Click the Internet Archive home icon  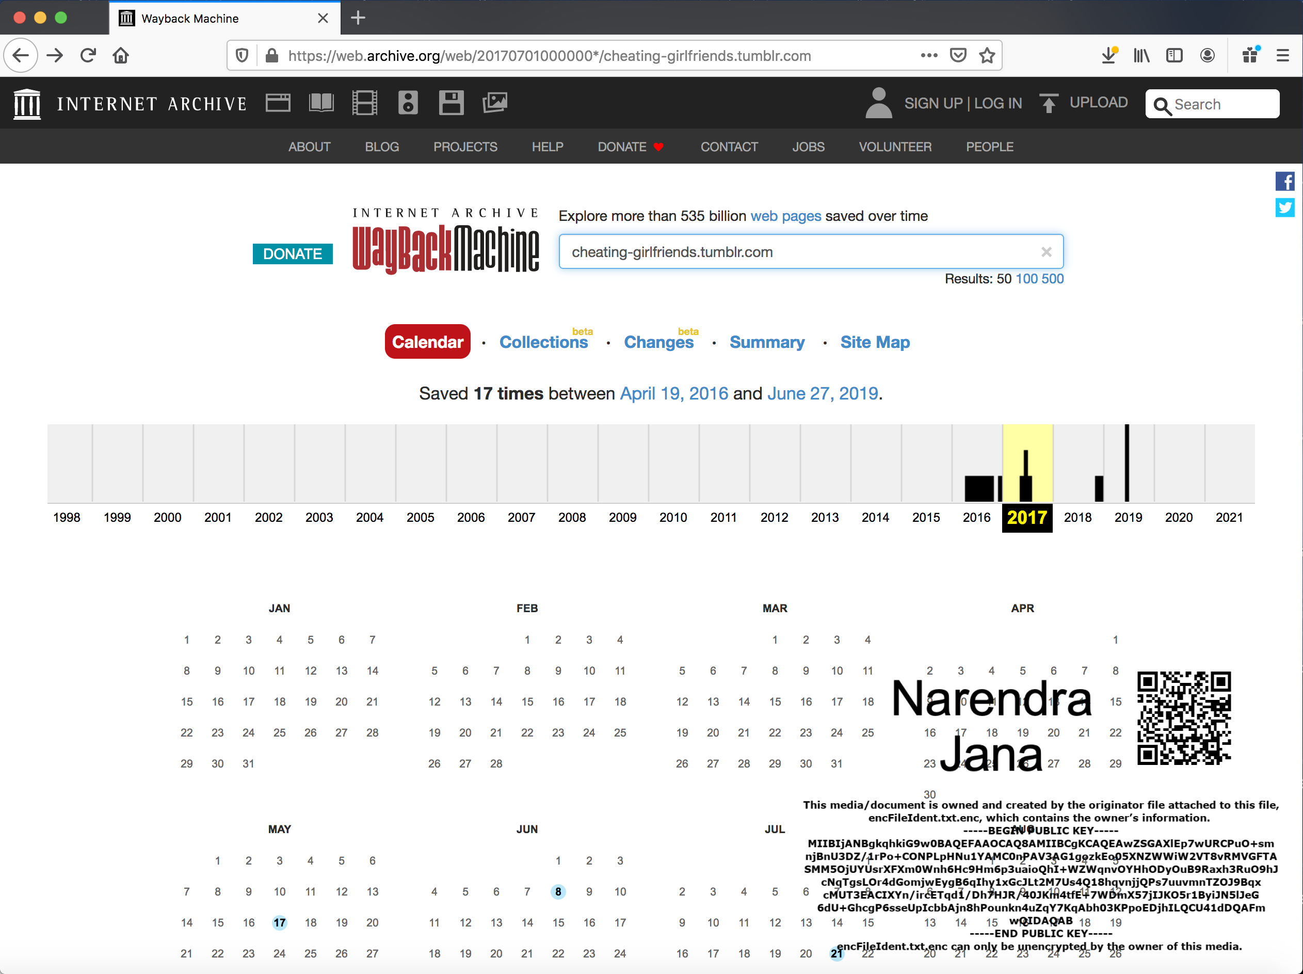(x=27, y=102)
